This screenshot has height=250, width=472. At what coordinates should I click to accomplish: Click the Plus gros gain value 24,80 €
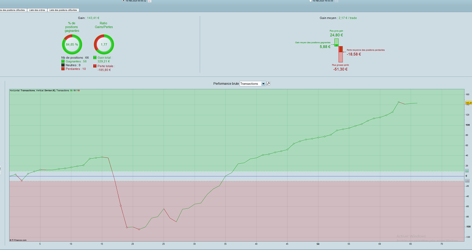tap(336, 35)
